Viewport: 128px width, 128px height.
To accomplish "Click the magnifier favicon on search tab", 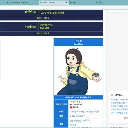I will 11,2.
